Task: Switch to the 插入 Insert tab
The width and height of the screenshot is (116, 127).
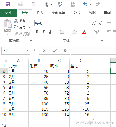Action: 40,13
